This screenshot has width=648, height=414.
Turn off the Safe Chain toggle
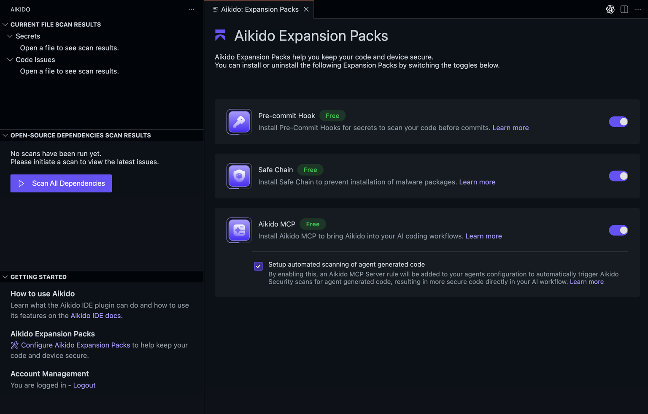pyautogui.click(x=618, y=176)
